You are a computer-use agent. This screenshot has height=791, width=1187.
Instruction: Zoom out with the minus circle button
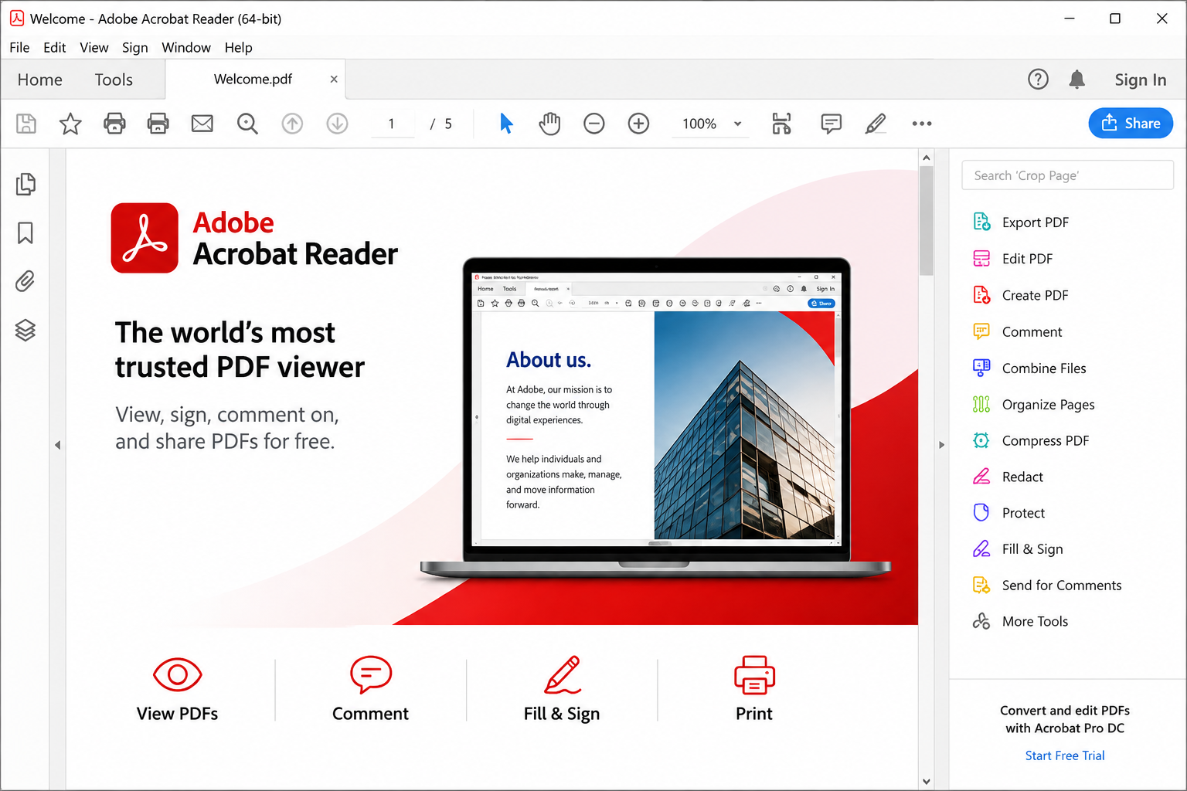594,124
